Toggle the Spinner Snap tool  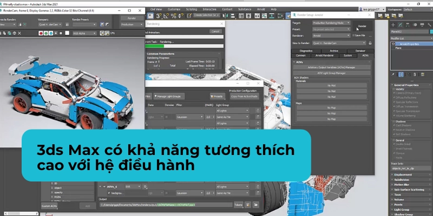pyautogui.click(x=180, y=16)
